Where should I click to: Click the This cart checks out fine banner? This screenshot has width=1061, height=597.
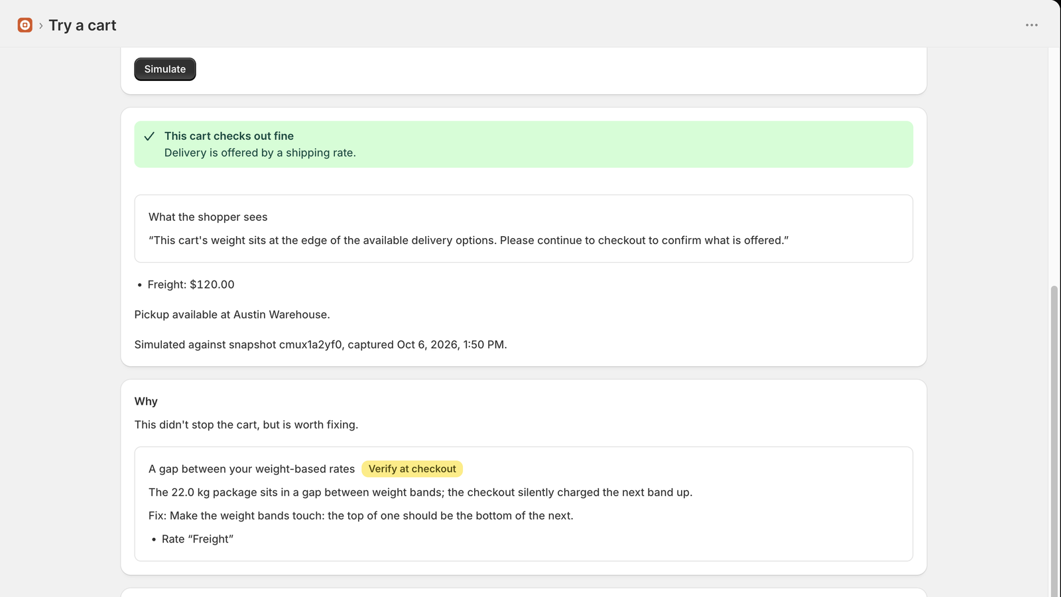pyautogui.click(x=524, y=144)
